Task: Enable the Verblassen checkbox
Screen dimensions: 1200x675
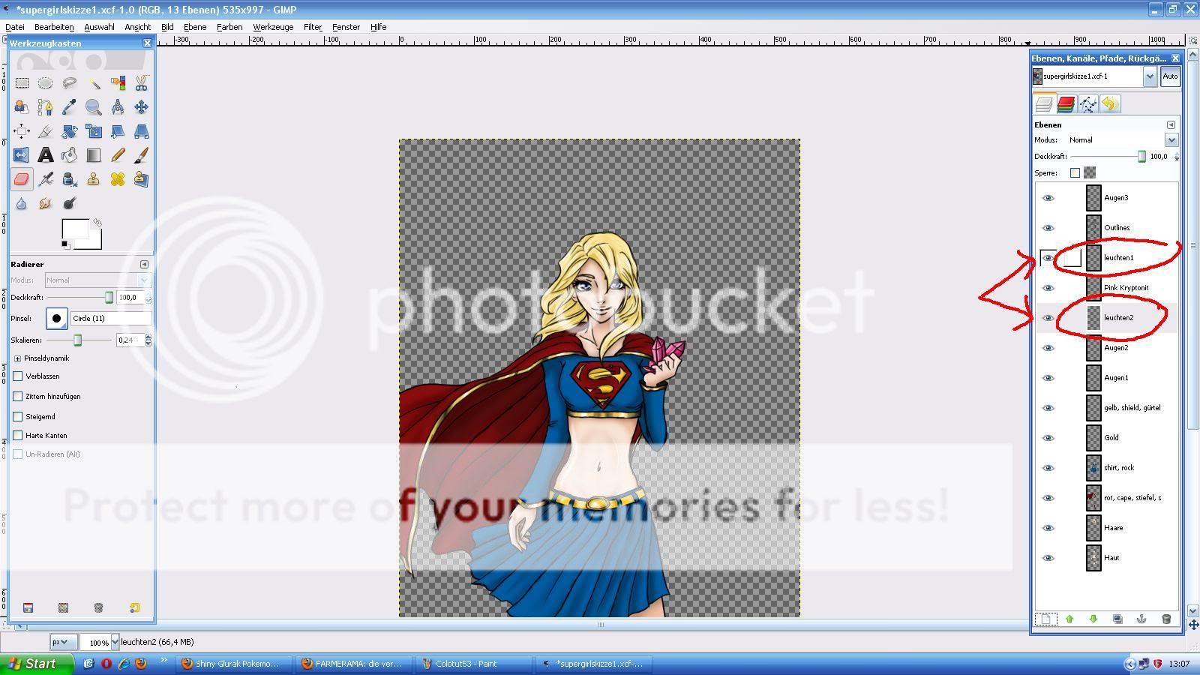Action: pyautogui.click(x=18, y=376)
